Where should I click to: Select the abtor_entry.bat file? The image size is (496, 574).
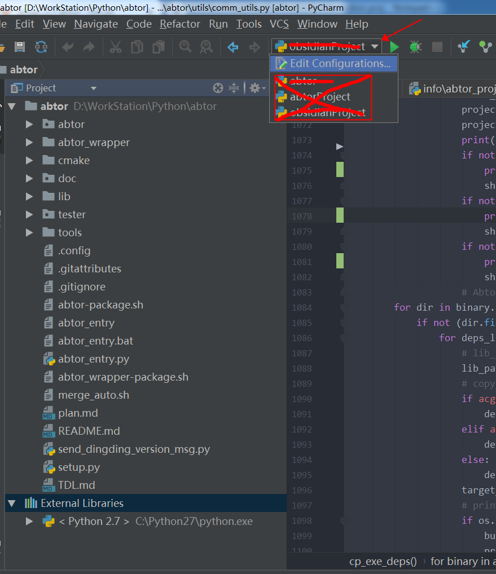pos(95,341)
